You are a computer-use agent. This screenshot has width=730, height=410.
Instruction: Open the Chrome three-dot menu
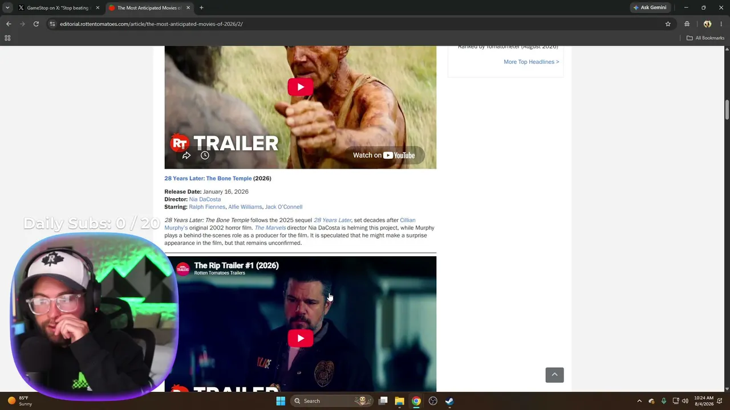(721, 24)
